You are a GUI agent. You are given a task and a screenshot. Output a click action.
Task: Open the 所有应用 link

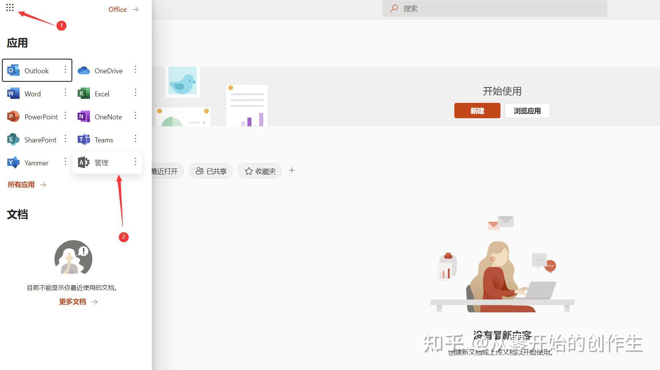click(x=21, y=185)
